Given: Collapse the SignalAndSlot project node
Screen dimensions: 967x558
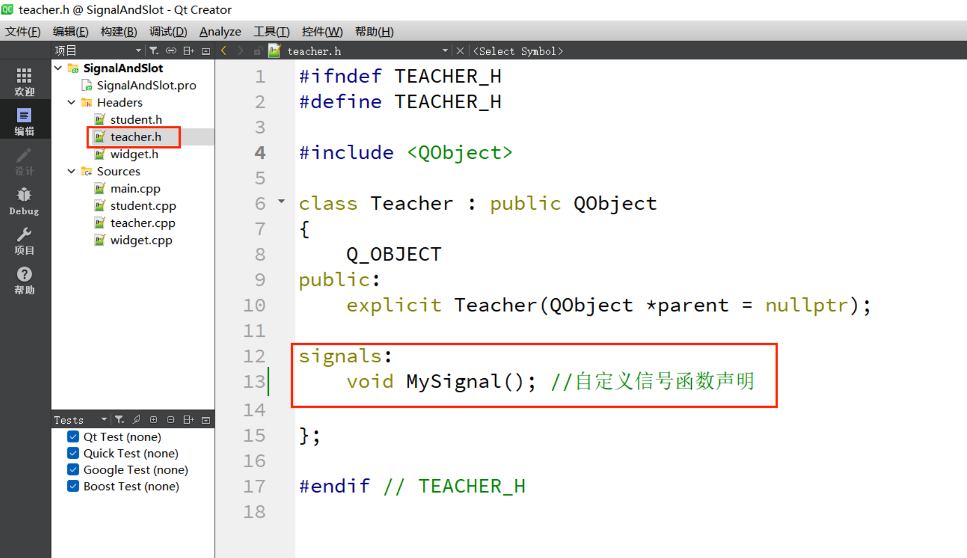Looking at the screenshot, I should (58, 68).
